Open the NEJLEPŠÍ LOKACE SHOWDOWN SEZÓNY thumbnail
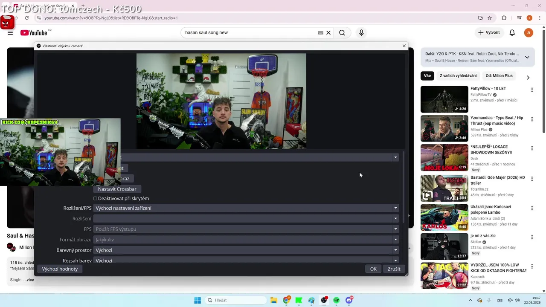Screen dimensions: 546x307 444,157
